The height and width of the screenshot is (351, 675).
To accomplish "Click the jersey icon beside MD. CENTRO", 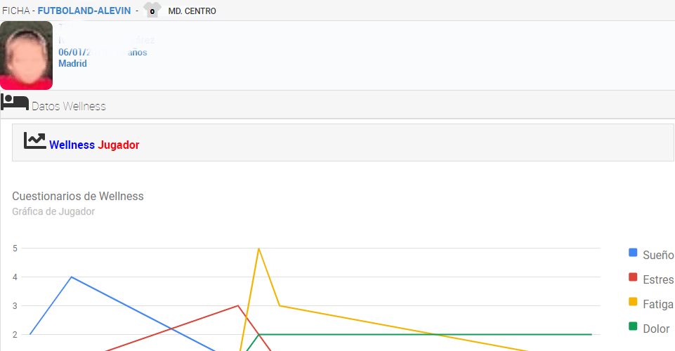I will click(152, 10).
